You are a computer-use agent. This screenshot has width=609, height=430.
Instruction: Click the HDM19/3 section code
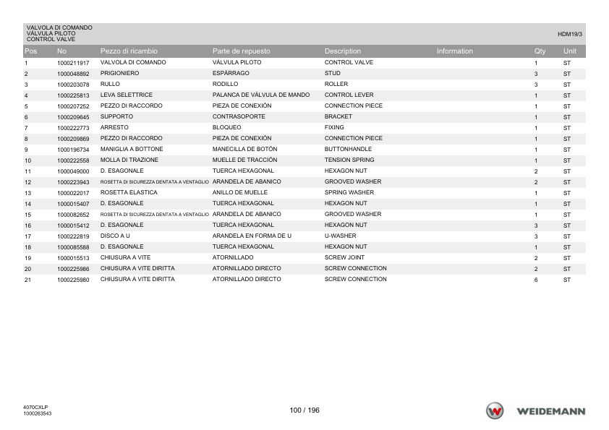(x=570, y=34)
